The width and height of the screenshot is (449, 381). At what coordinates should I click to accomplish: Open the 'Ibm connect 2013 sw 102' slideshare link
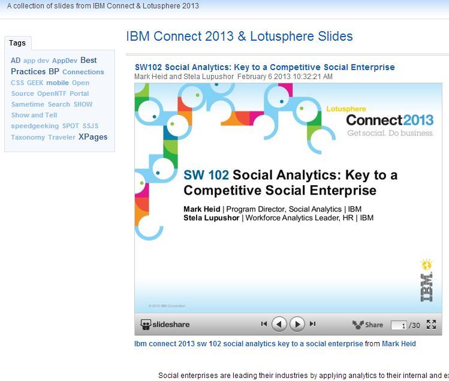(249, 344)
